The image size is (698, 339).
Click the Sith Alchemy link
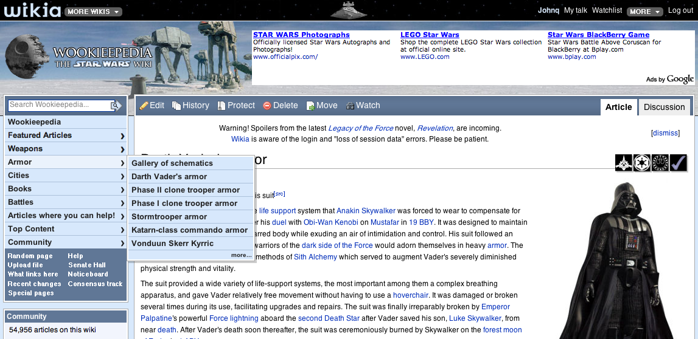(x=315, y=257)
